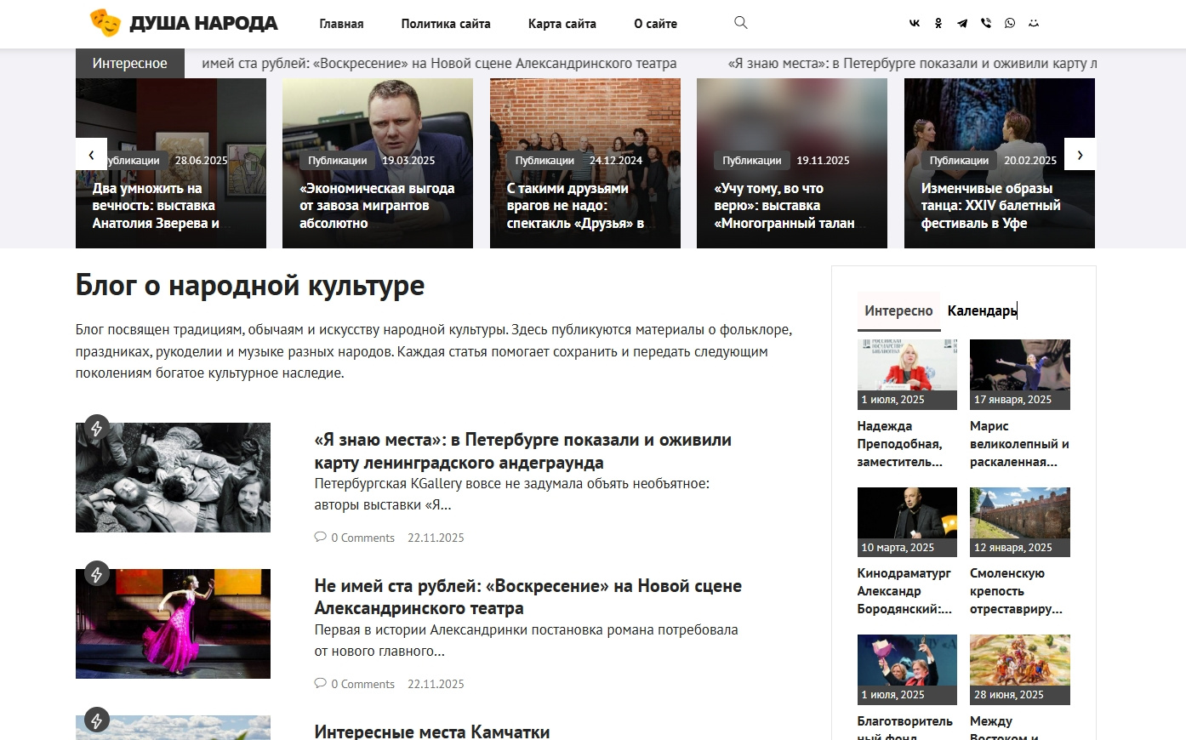The width and height of the screenshot is (1186, 740).
Task: Open sidebar thumbnail above «Надежда Преподобная»
Action: pyautogui.click(x=907, y=374)
